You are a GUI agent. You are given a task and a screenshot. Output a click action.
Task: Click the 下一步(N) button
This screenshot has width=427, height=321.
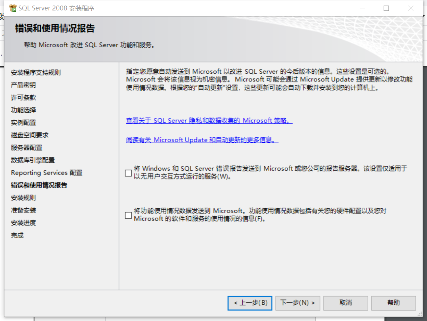298,303
